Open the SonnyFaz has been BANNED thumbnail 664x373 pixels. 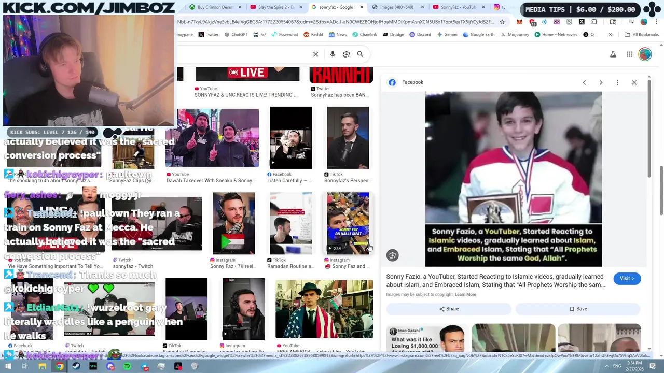tap(341, 75)
